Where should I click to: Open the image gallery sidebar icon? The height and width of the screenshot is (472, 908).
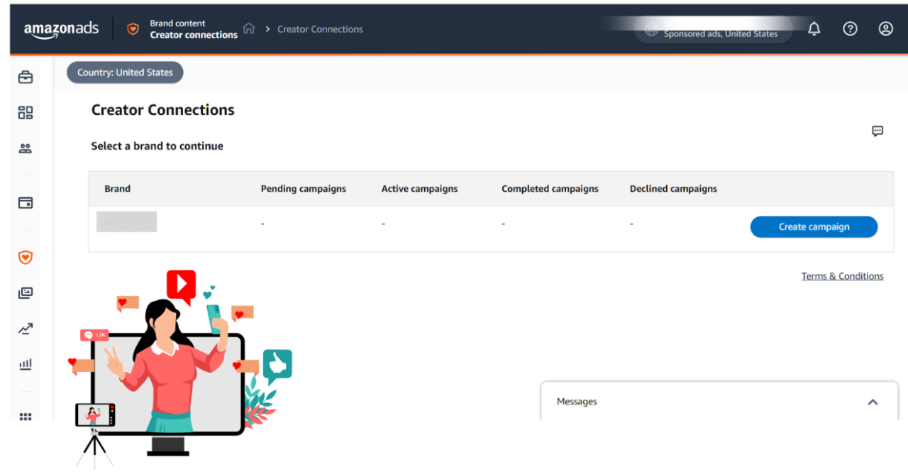click(26, 293)
